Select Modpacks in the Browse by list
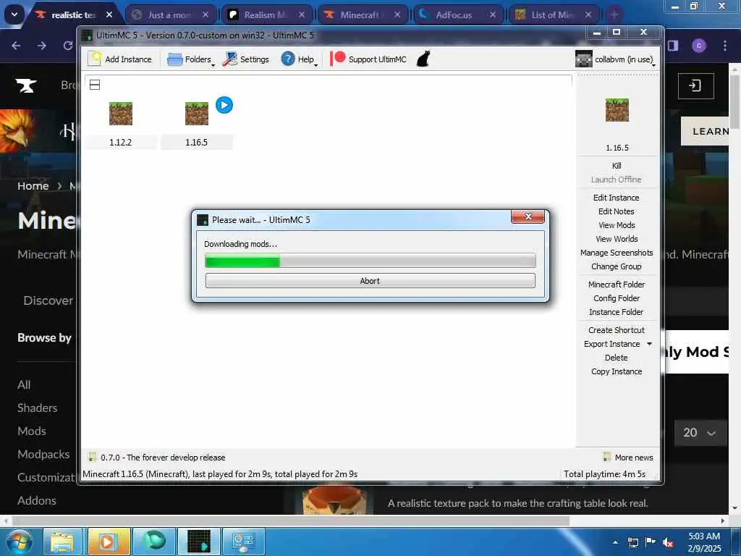 click(x=43, y=455)
